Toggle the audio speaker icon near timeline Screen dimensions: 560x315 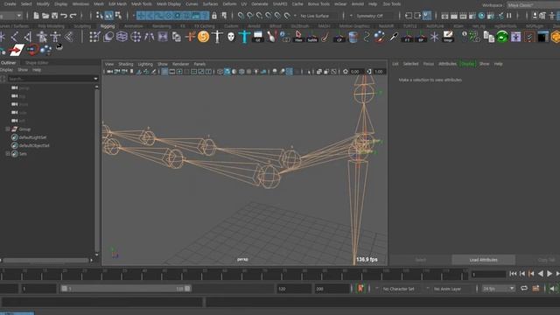click(553, 288)
